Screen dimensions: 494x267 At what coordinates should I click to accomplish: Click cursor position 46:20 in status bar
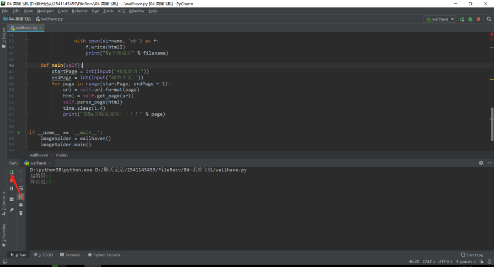[x=413, y=262]
